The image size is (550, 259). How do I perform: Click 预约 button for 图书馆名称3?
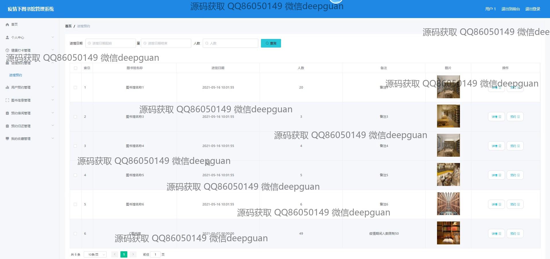[x=515, y=117]
